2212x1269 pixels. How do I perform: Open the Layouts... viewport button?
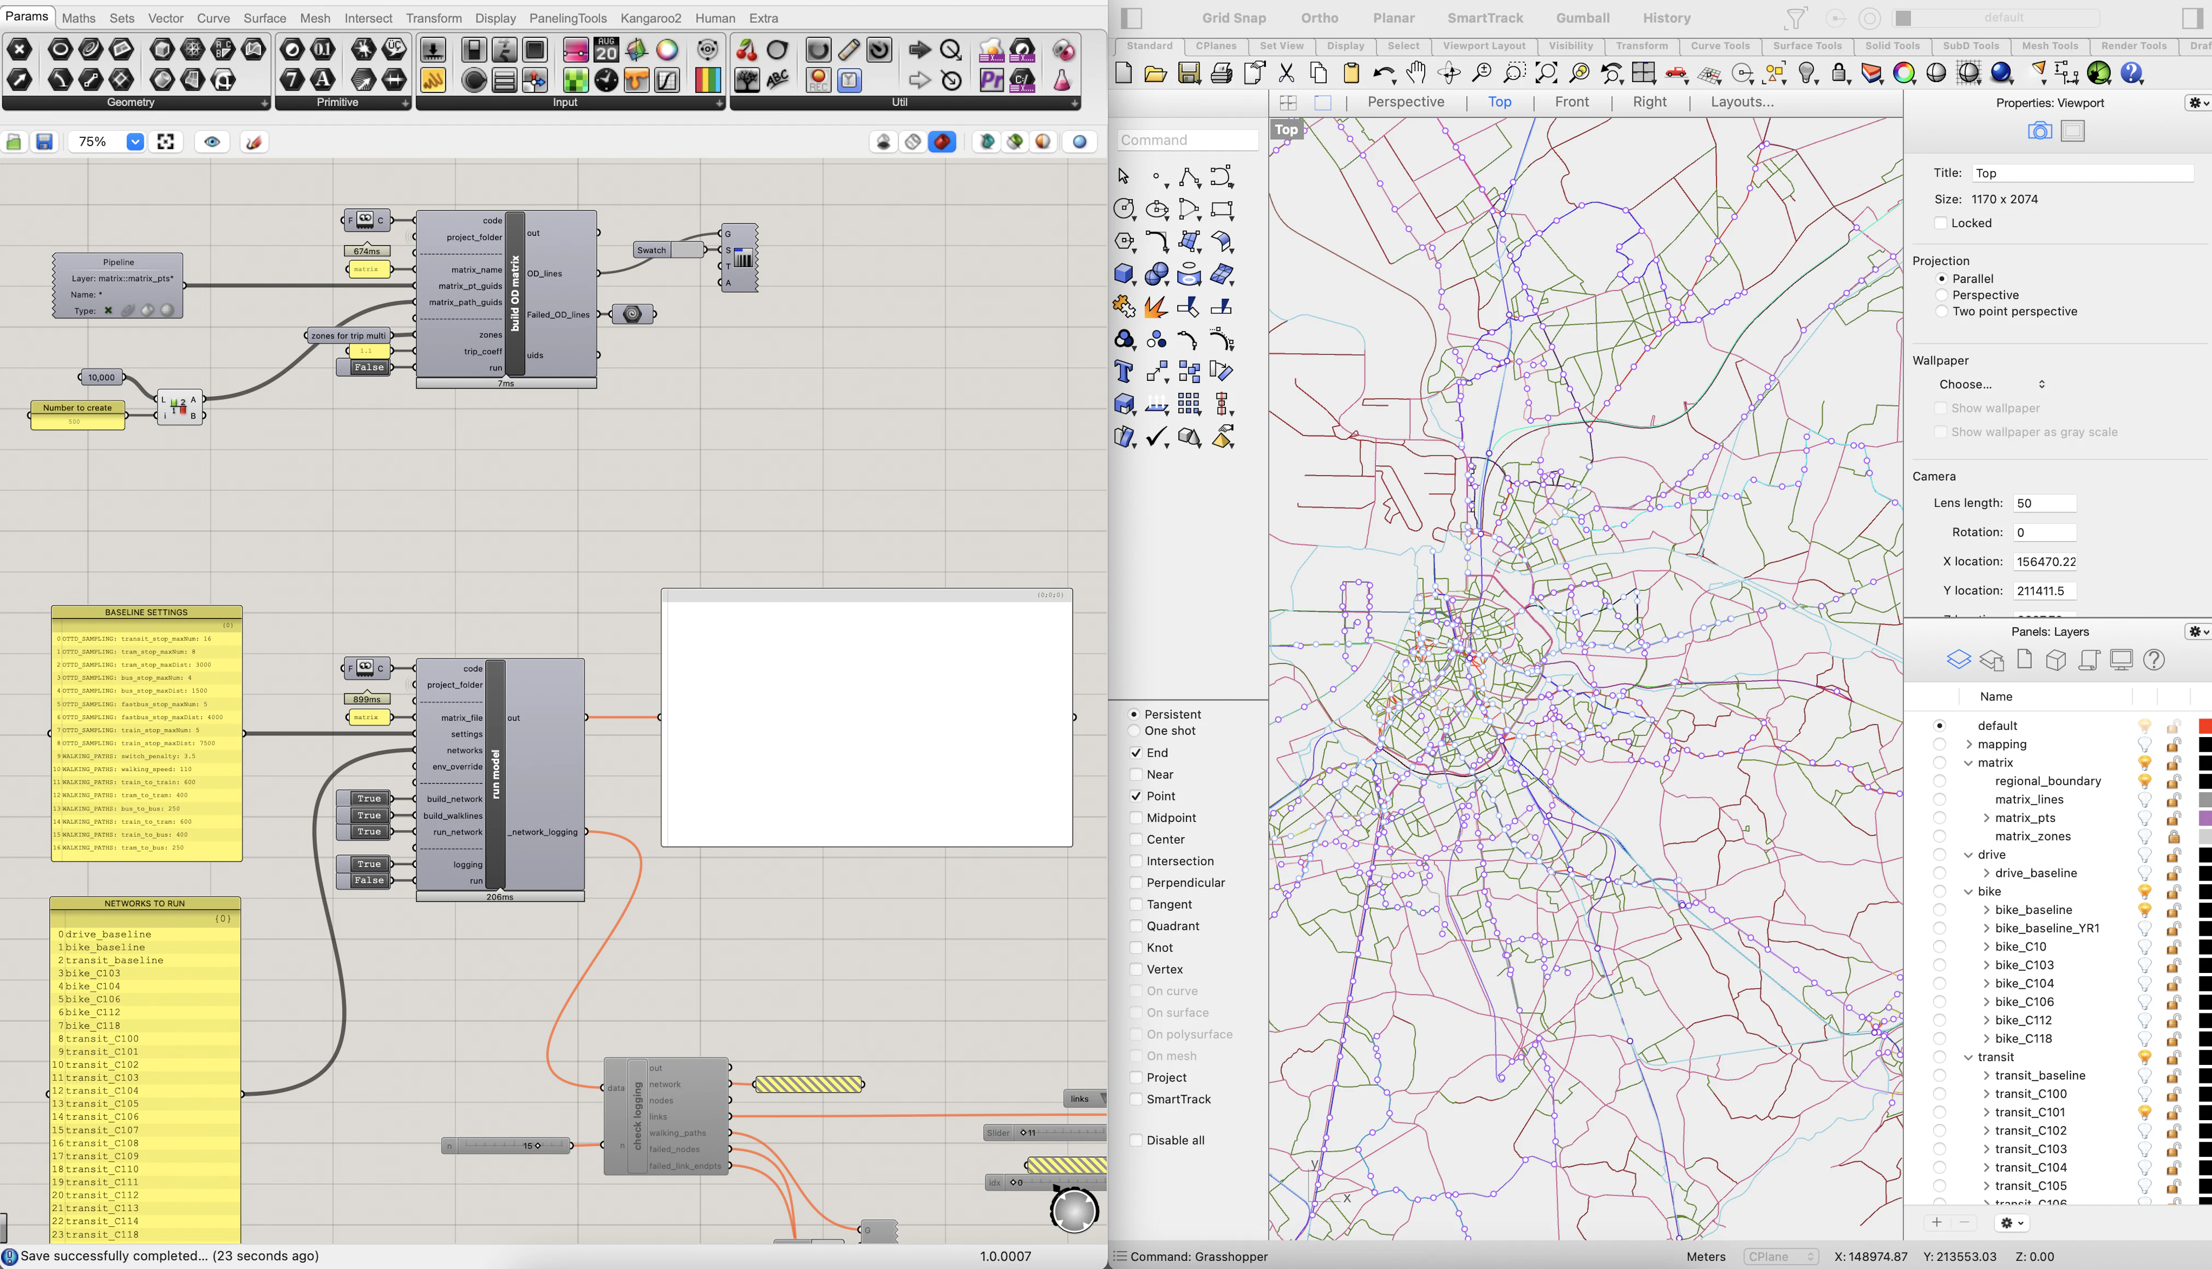click(x=1741, y=102)
